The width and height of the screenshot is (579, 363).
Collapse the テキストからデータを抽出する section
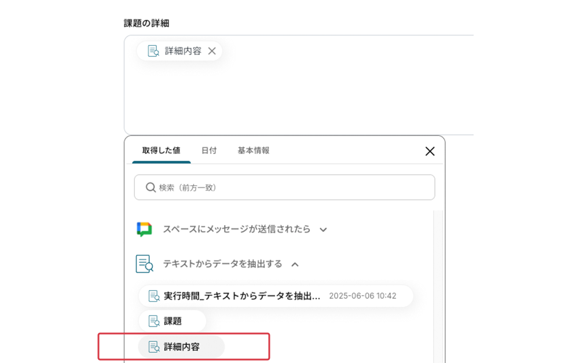(295, 265)
